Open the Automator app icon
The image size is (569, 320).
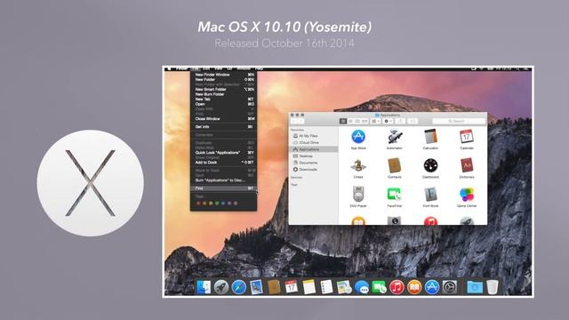[x=395, y=136]
